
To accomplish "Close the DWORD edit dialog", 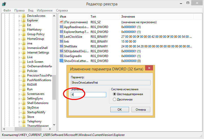I will click(x=149, y=68).
